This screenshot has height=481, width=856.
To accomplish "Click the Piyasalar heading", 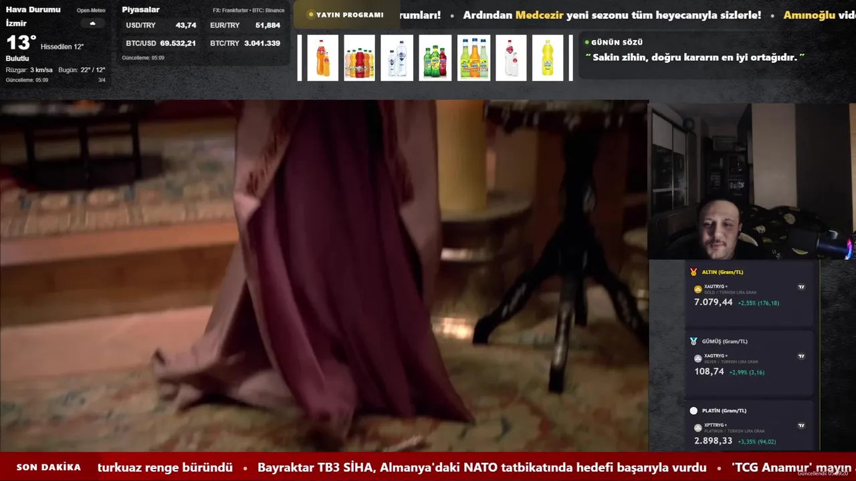I will pos(140,10).
